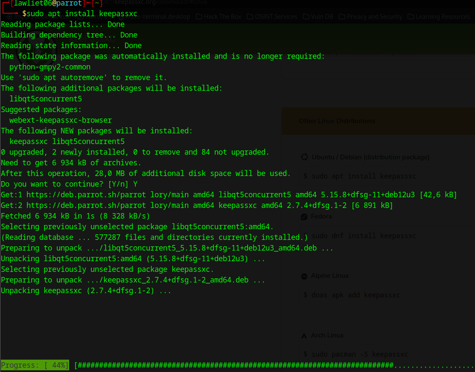475x372 pixels.
Task: Click the 'Preparing to unpack .../keepassxc_2.7.4' line
Action: pos(133,280)
